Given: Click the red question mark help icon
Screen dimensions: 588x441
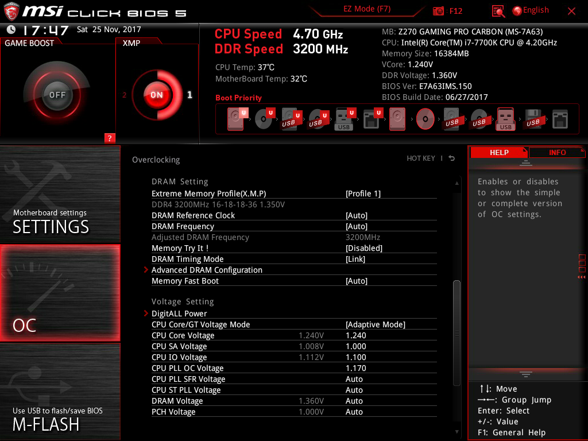Looking at the screenshot, I should point(110,138).
